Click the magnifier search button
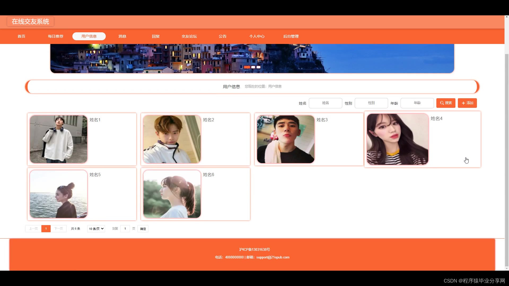Screen dimensions: 509x286 point(446,103)
